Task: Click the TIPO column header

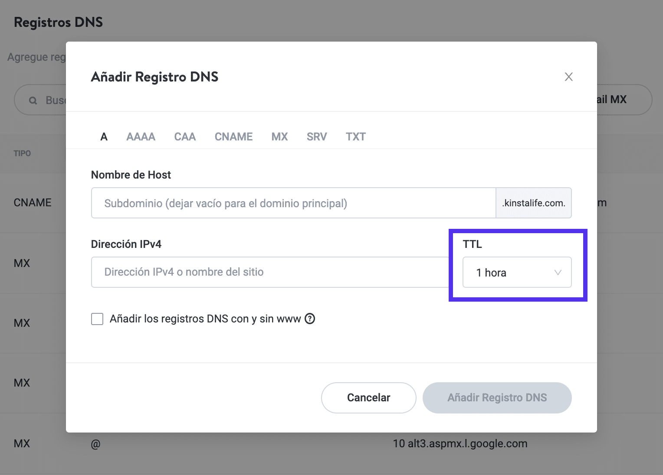Action: click(x=22, y=153)
